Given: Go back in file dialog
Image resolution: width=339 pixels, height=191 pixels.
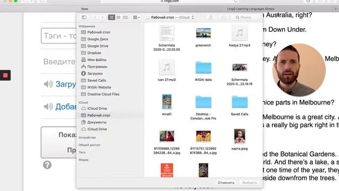Looking at the screenshot, I should [95, 18].
